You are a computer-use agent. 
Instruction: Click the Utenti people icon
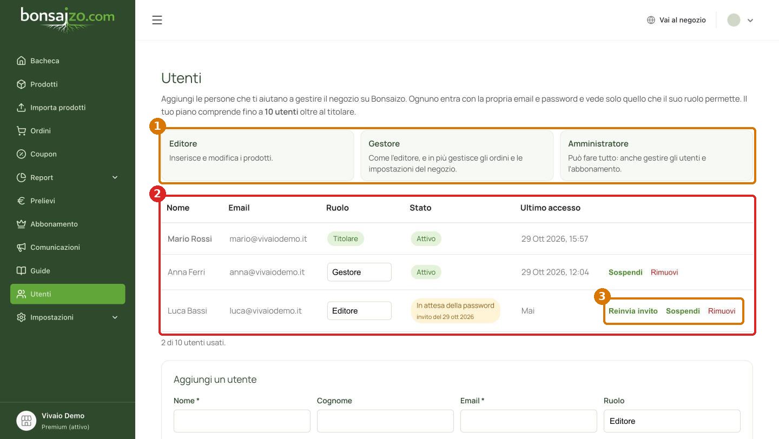[x=21, y=294]
